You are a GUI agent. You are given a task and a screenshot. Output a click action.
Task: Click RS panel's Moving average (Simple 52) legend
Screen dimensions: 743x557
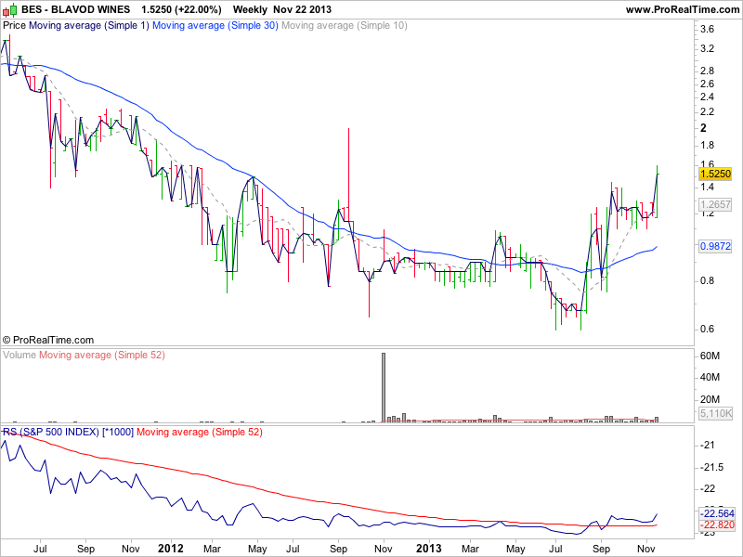200,432
